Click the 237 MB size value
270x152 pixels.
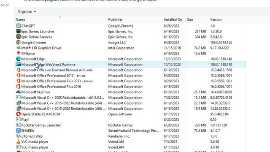200,31
